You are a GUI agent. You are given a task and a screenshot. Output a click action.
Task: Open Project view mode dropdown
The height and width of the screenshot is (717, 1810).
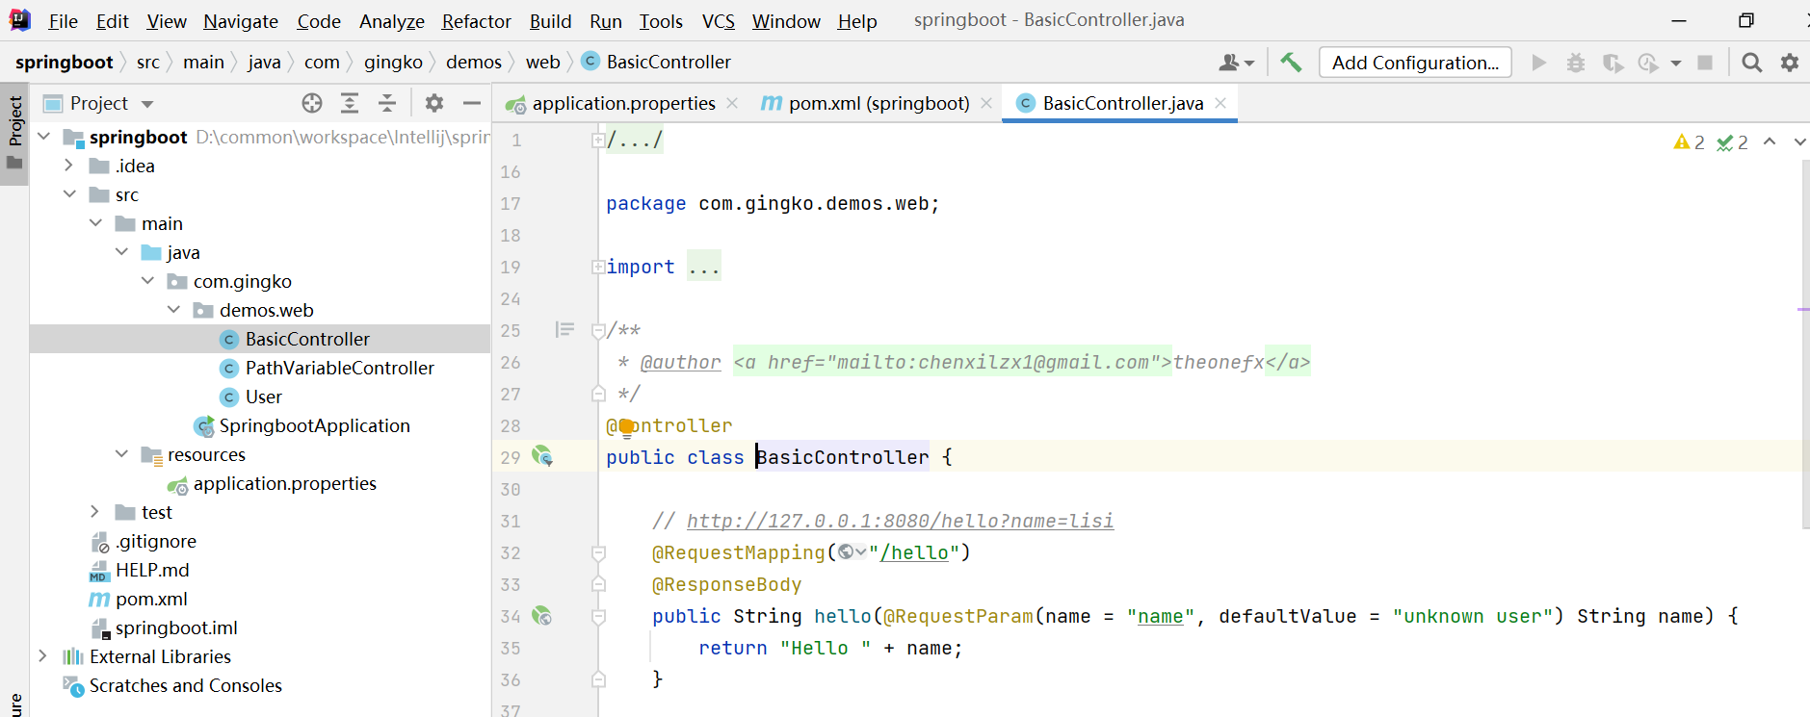(x=147, y=104)
